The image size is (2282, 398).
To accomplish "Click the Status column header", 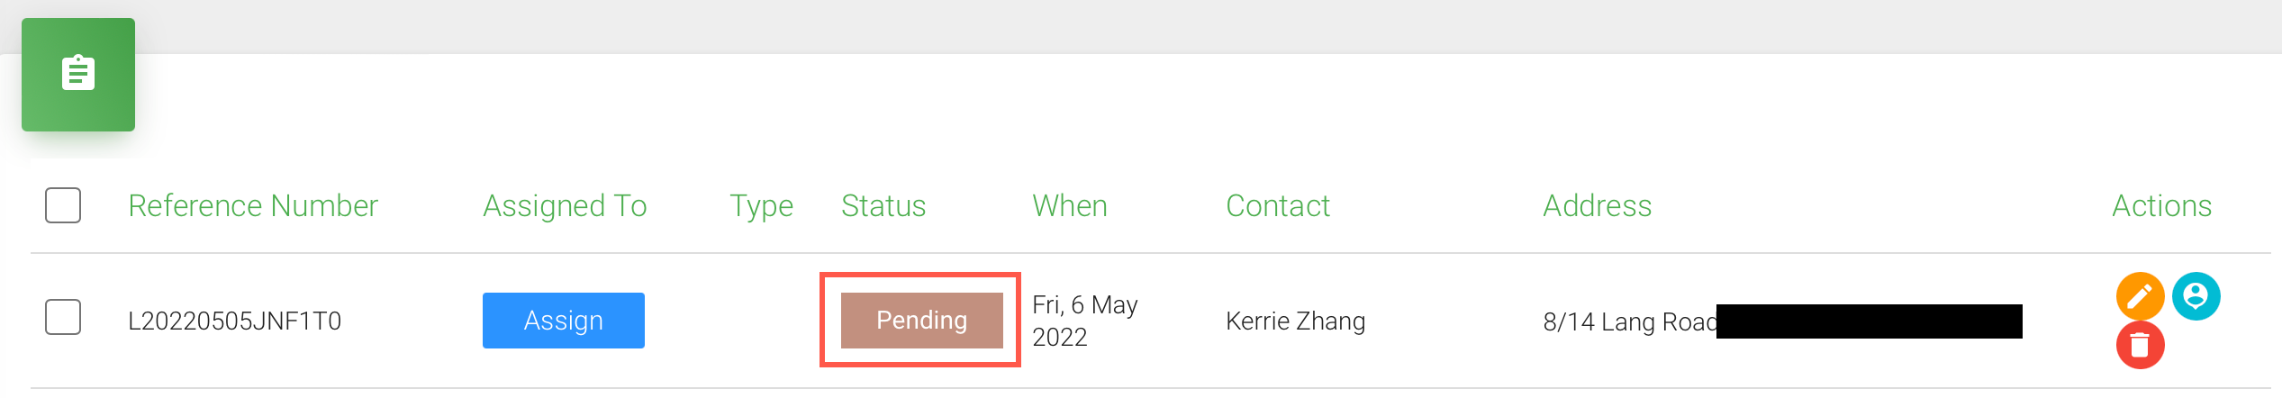I will click(883, 205).
